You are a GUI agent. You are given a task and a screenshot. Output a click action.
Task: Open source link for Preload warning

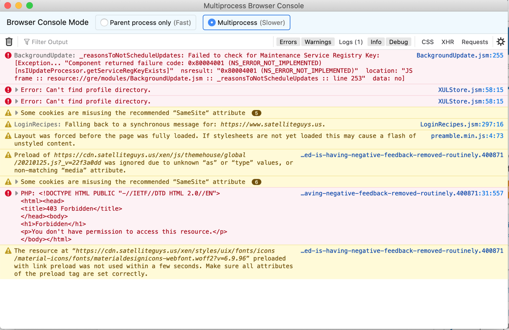click(x=402, y=155)
